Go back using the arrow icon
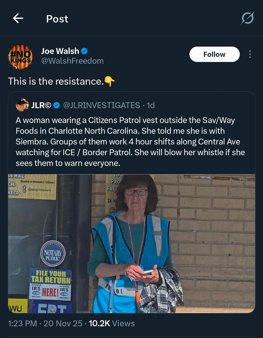This screenshot has height=338, width=263. pyautogui.click(x=18, y=18)
